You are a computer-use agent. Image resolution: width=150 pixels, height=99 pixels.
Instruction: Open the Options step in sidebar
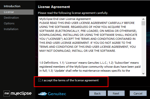click(x=9, y=23)
